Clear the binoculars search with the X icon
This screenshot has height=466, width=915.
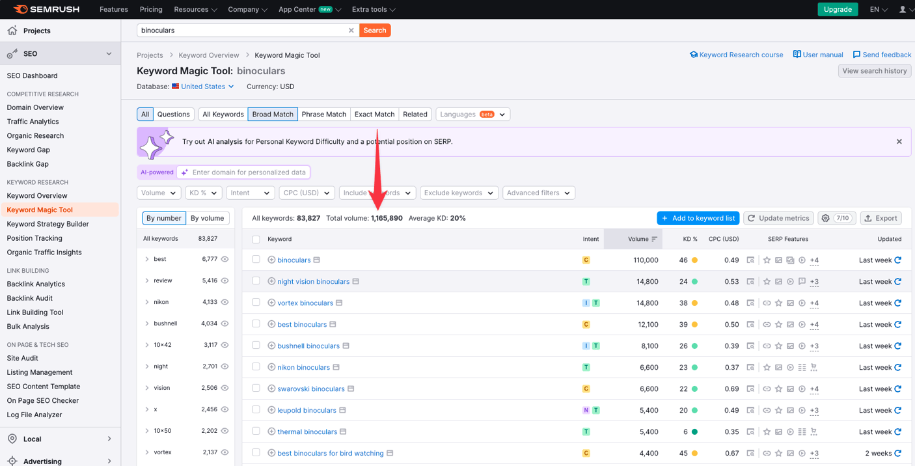click(x=351, y=30)
